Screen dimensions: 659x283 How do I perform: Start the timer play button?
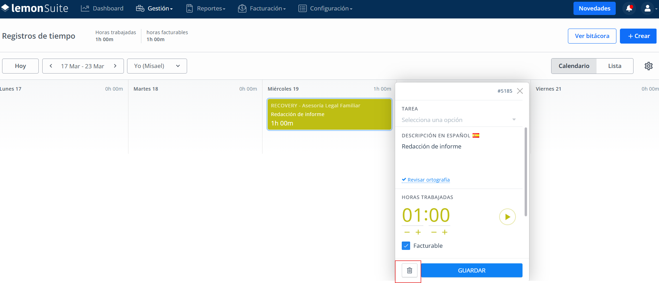[x=508, y=217]
